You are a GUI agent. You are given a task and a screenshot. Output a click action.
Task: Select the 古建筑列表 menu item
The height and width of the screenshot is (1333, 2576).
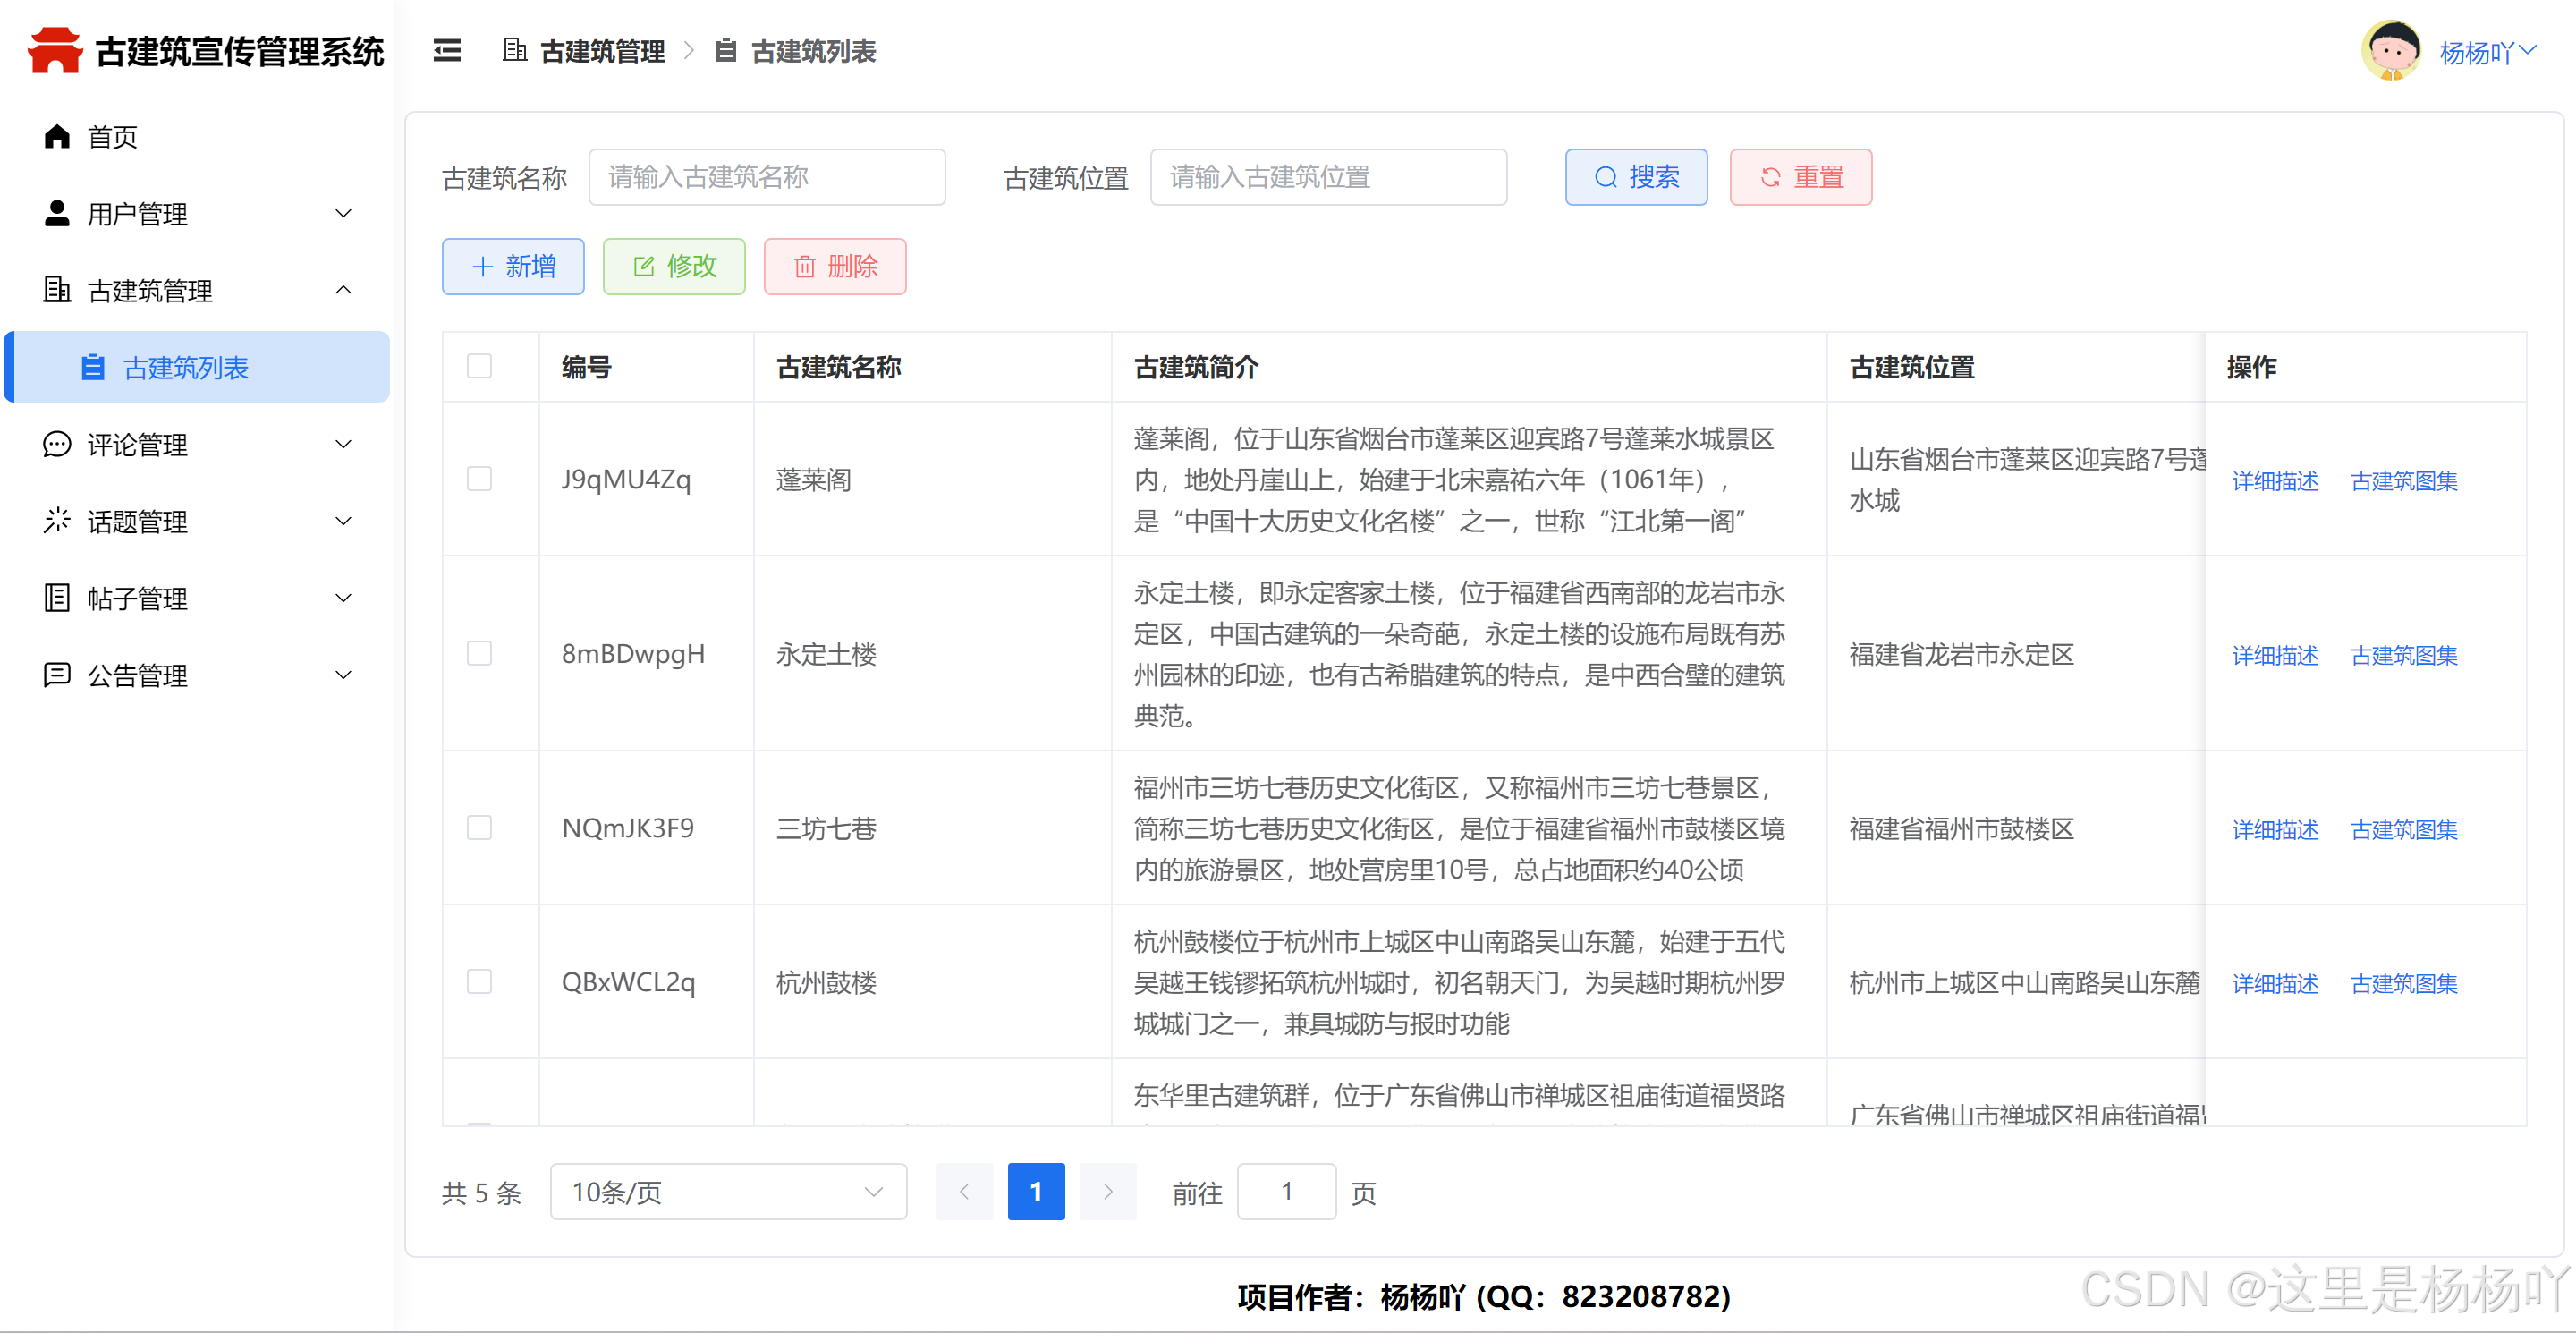185,368
